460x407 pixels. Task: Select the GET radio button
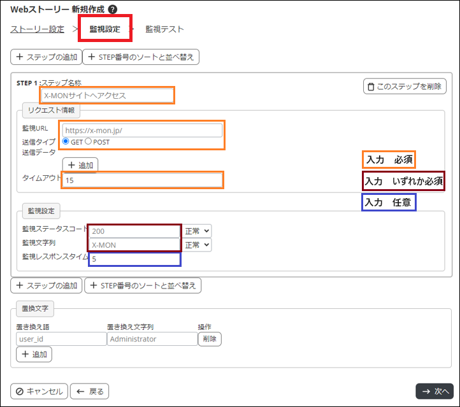pyautogui.click(x=66, y=141)
